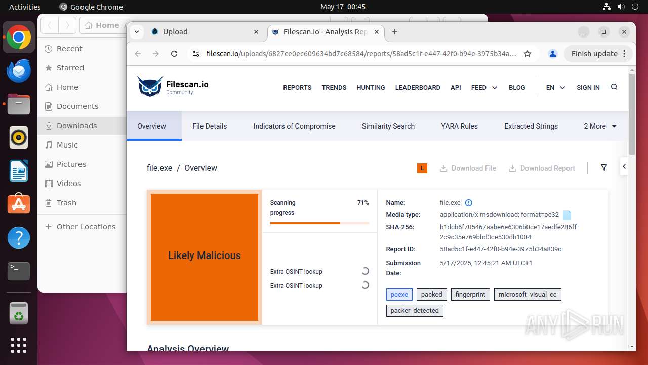This screenshot has width=648, height=365.
Task: Close the Filescan.io Analysis Report tab
Action: pos(377,32)
